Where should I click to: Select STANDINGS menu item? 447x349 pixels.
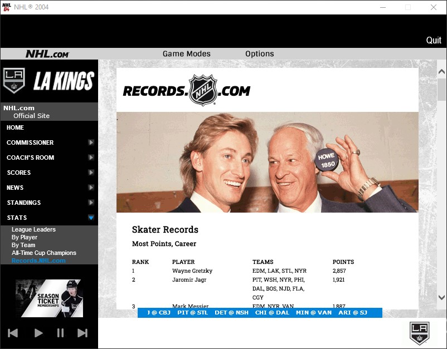(23, 203)
